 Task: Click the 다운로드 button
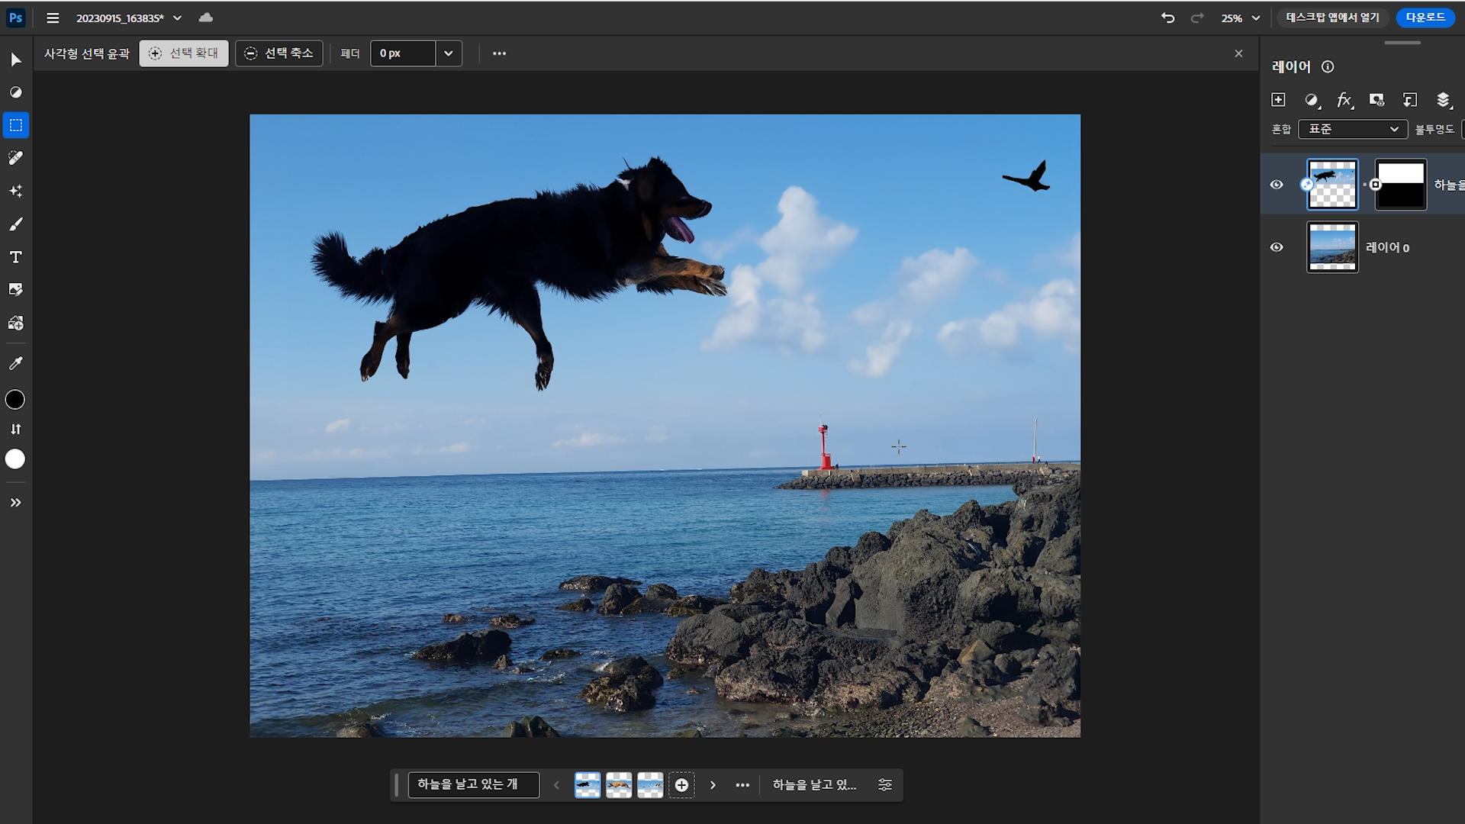click(x=1425, y=18)
